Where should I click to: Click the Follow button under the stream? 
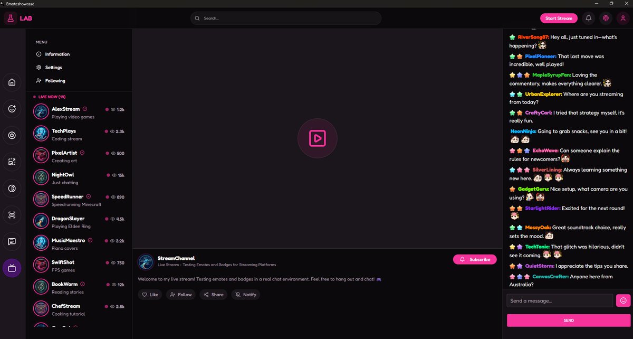(181, 295)
